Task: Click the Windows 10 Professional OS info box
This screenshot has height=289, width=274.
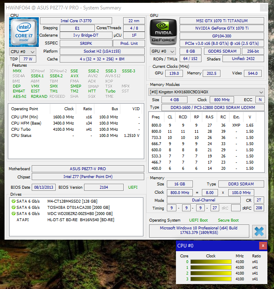Action: [199, 230]
